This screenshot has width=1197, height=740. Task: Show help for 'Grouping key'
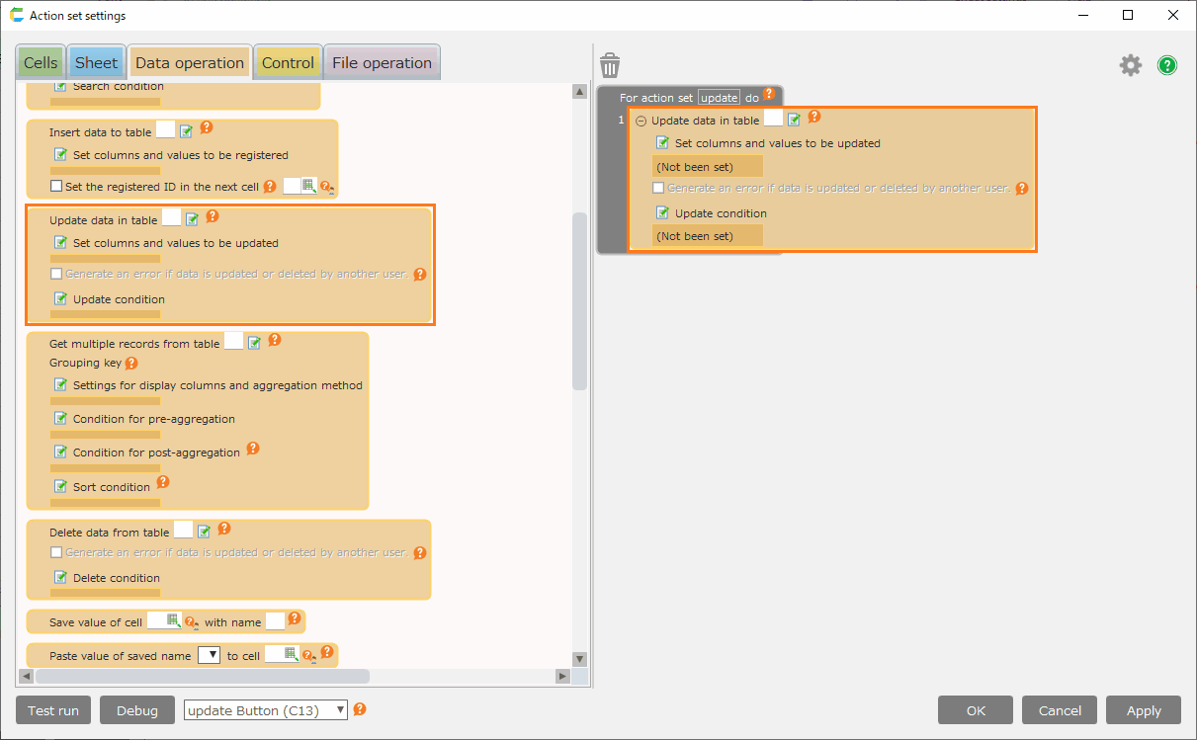[x=130, y=363]
